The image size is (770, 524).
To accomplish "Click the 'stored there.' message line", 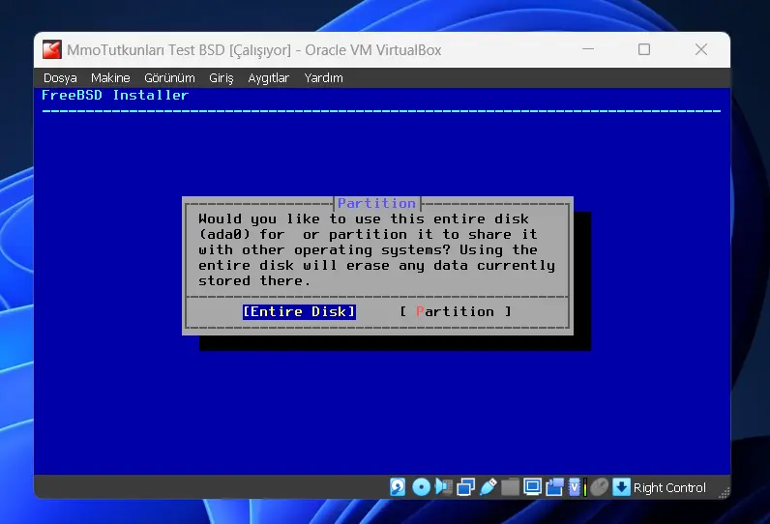I will [254, 280].
